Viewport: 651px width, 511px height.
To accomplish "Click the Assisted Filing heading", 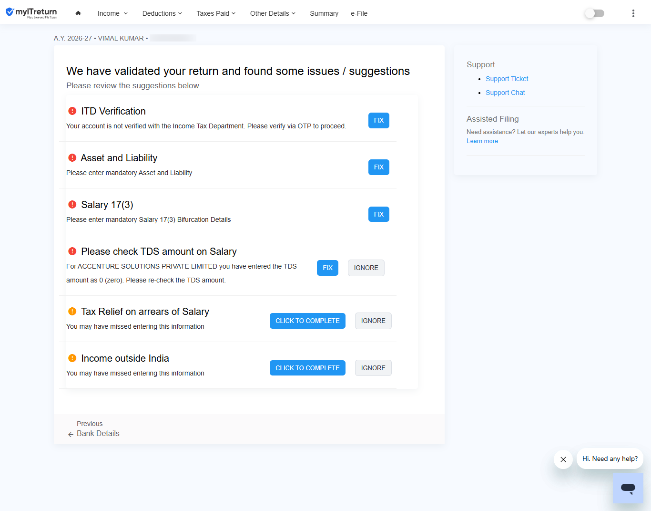I will (492, 119).
